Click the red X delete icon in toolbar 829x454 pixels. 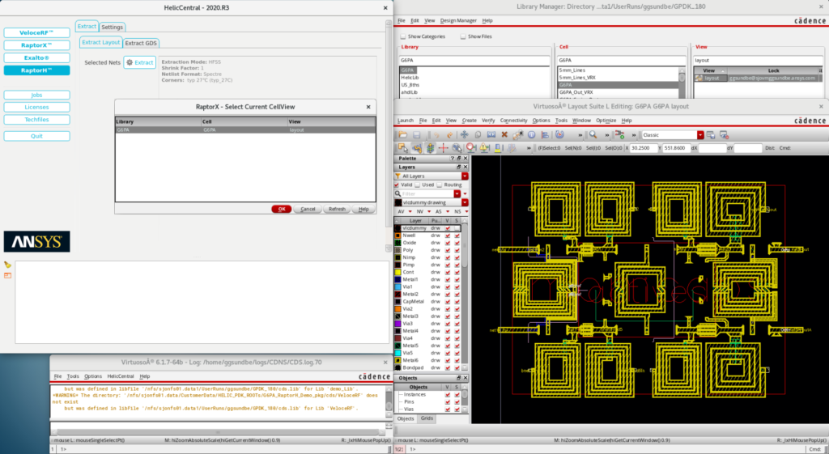click(504, 135)
